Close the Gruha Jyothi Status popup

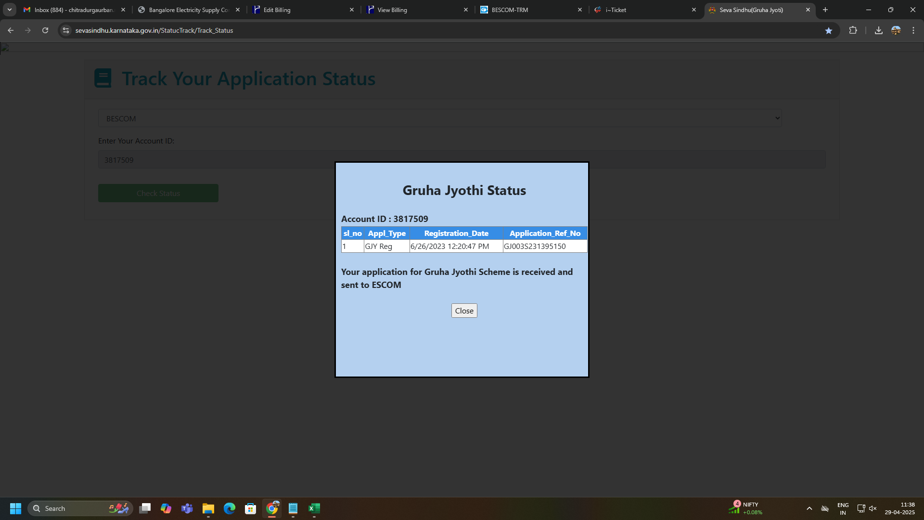[x=464, y=311]
